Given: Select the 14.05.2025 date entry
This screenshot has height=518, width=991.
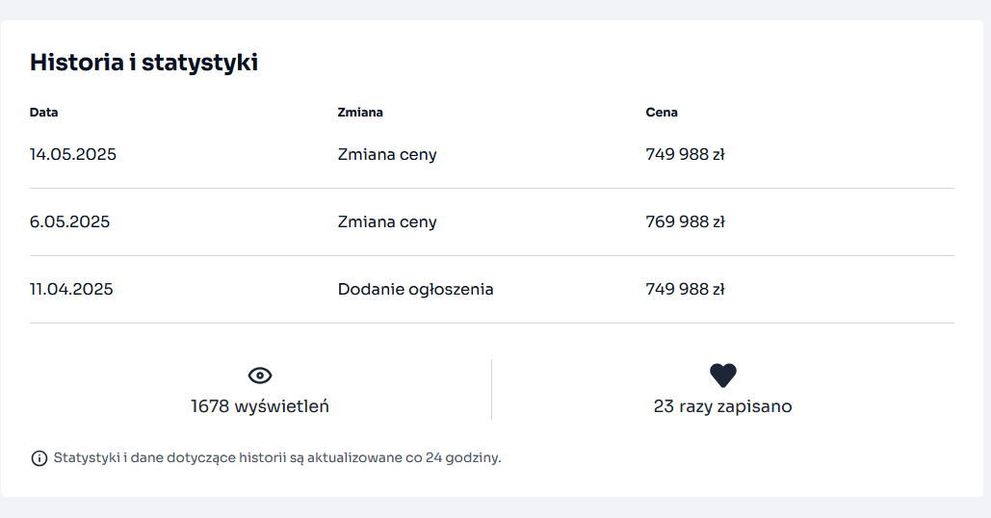Looking at the screenshot, I should (73, 154).
